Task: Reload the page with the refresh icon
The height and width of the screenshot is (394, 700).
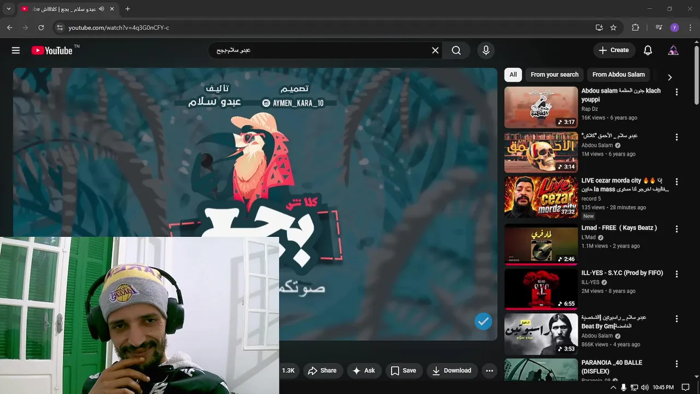Action: pyautogui.click(x=41, y=27)
